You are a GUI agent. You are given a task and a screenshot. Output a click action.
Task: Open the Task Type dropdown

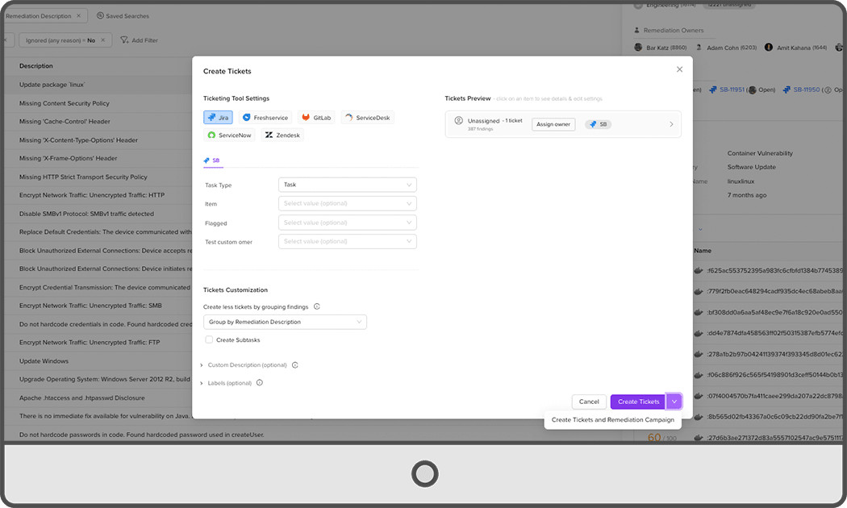point(348,185)
